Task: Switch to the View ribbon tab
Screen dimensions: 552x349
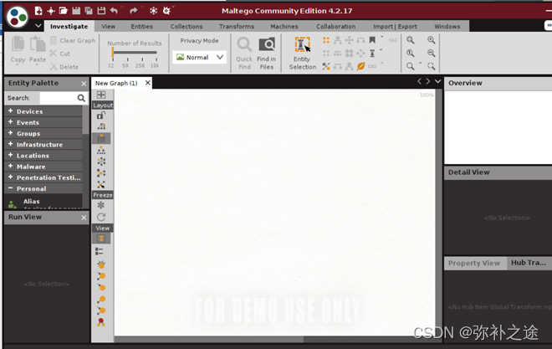Action: [108, 27]
